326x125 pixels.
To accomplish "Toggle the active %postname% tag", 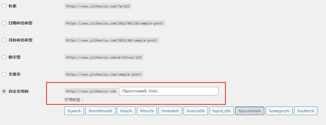I will coord(249,111).
